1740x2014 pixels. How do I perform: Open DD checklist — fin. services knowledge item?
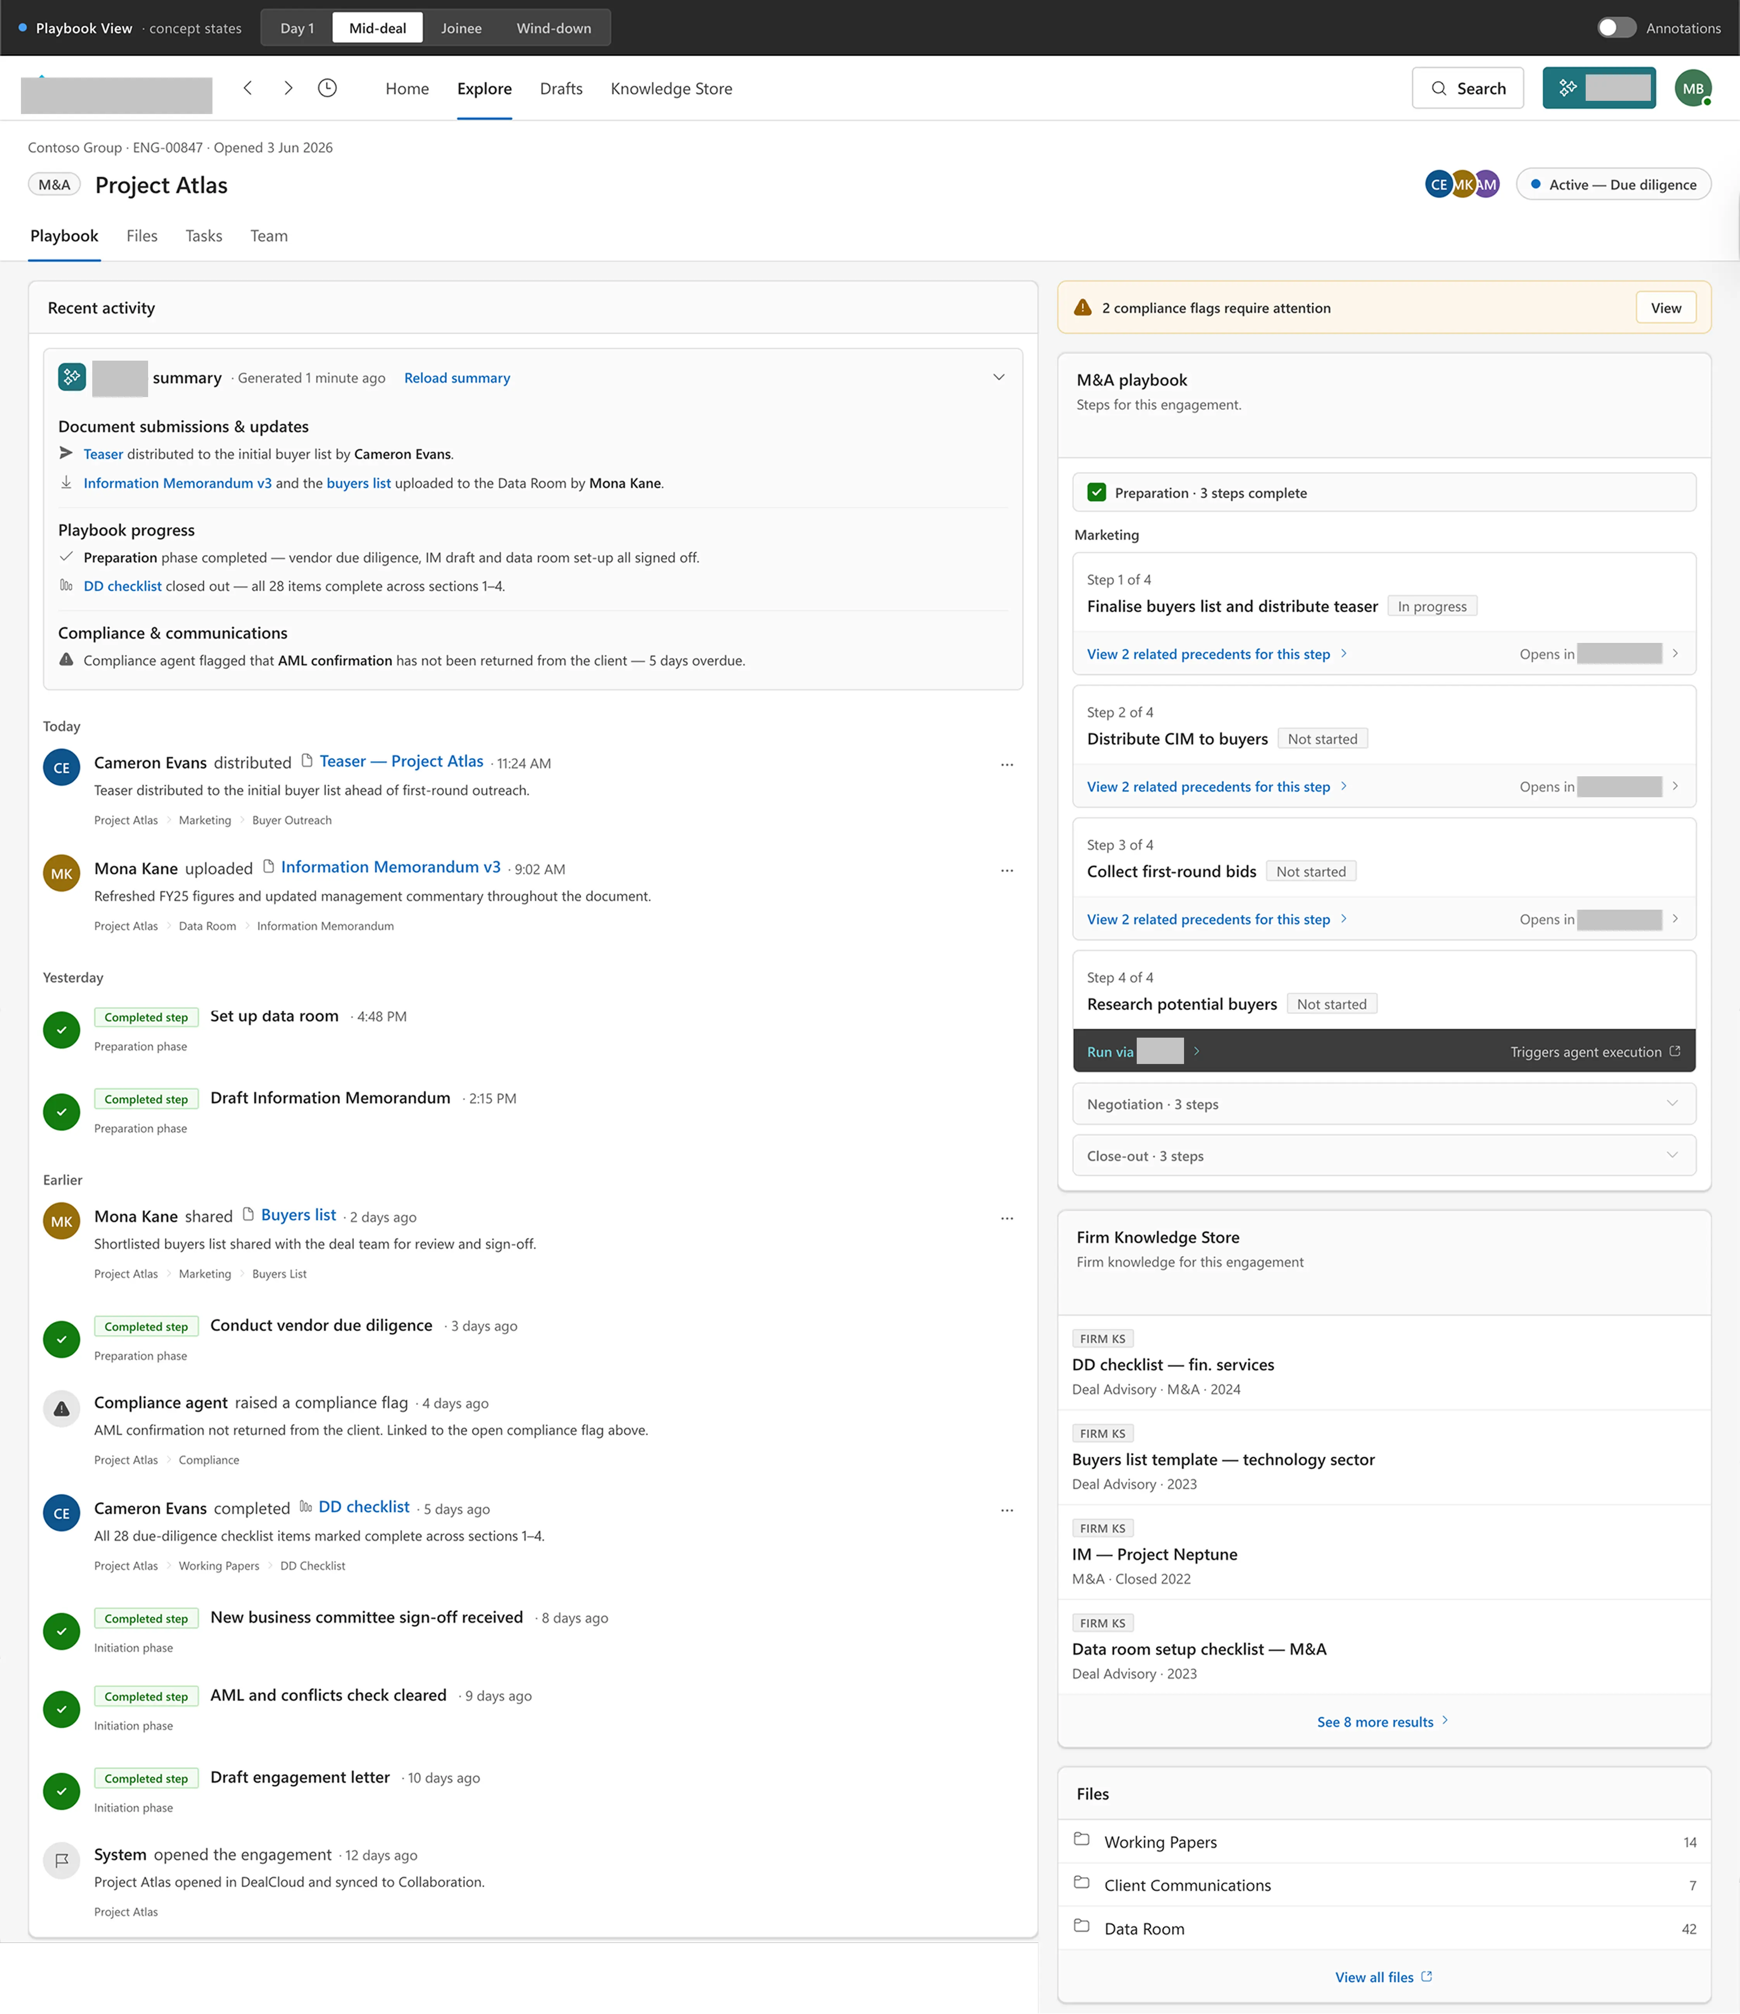point(1172,1365)
